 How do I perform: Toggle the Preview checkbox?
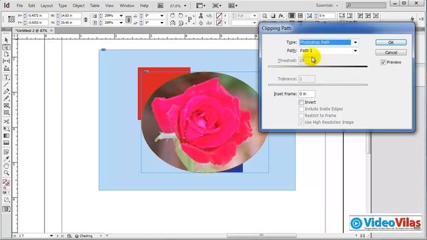(x=383, y=62)
